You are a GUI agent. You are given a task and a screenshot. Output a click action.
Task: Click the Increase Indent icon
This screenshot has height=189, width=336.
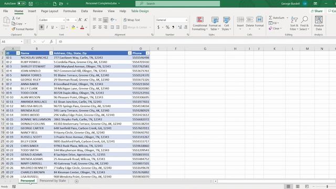(x=118, y=27)
